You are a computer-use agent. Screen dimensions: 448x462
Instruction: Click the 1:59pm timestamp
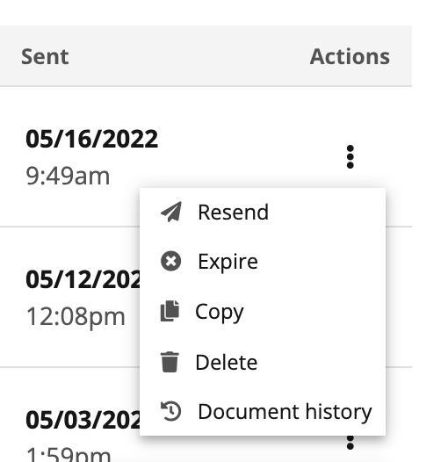pyautogui.click(x=69, y=455)
